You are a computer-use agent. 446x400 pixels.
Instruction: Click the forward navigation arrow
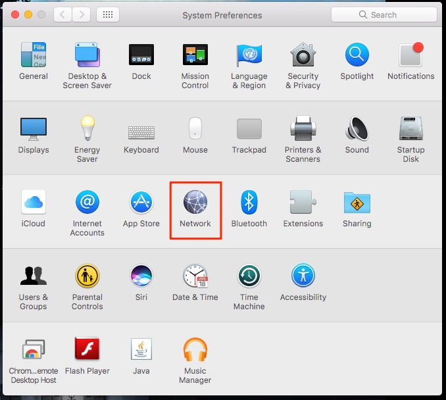click(82, 14)
